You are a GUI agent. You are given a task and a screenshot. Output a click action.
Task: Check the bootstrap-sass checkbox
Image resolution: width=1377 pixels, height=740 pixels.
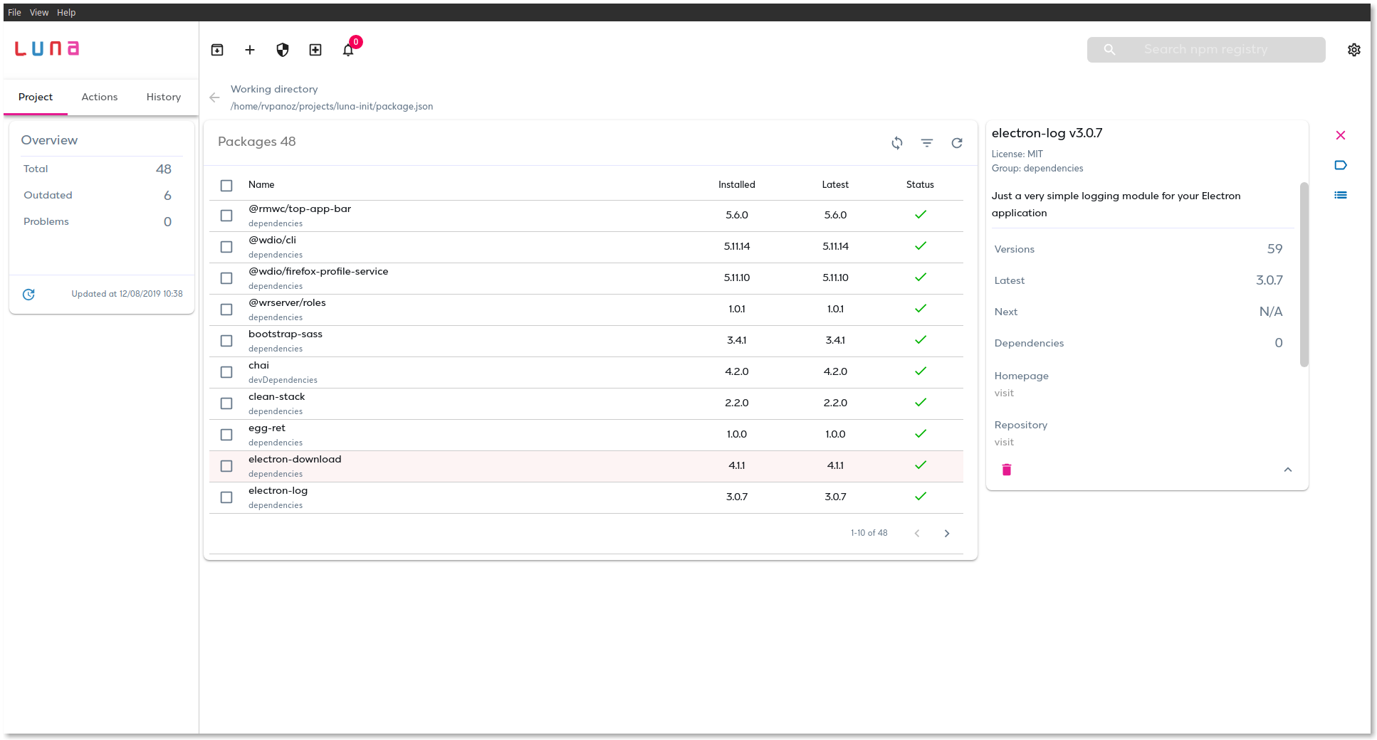226,341
